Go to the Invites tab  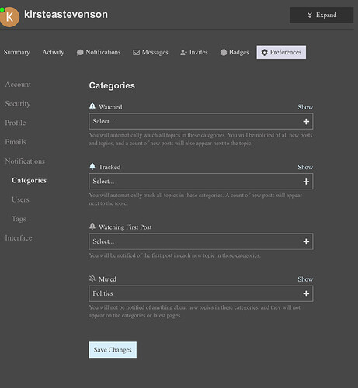pos(194,52)
